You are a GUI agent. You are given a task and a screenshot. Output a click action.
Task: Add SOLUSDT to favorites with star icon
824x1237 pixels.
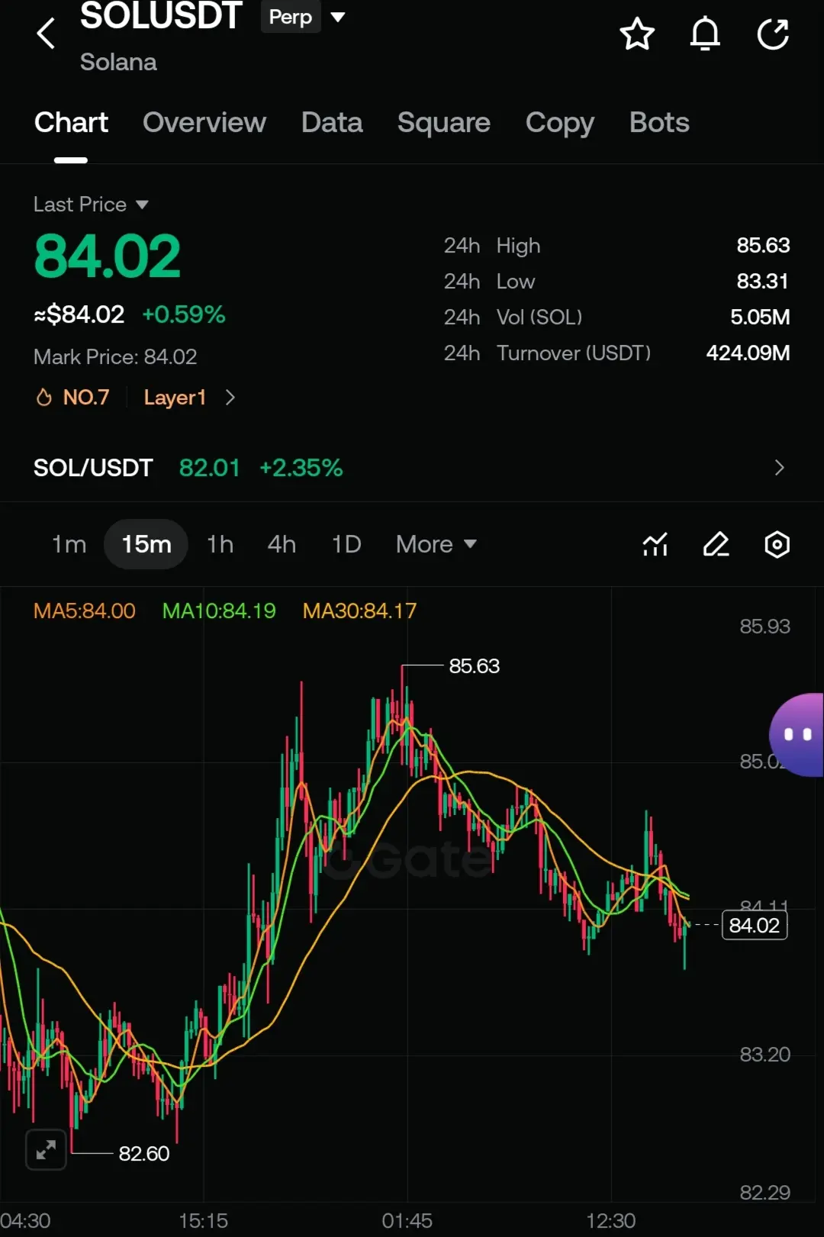[x=637, y=34]
